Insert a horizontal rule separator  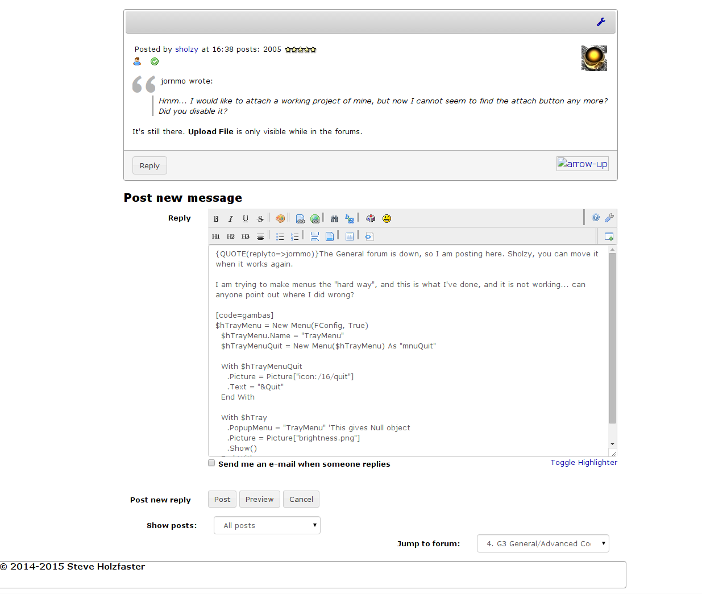[315, 236]
